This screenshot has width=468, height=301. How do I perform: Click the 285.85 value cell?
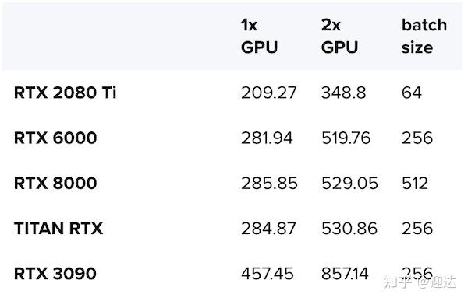[x=269, y=183]
